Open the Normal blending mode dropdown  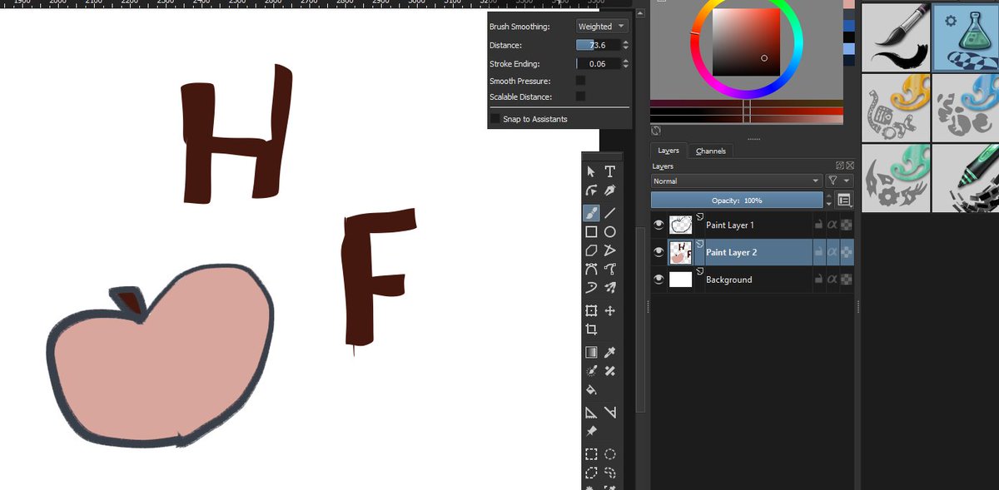(x=737, y=181)
